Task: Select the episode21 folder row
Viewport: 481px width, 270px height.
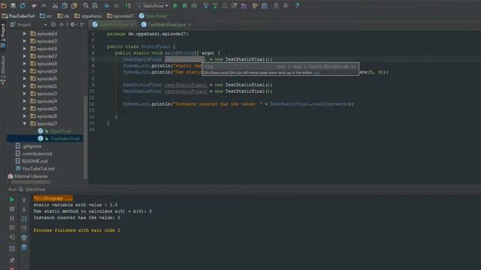Action: click(x=45, y=86)
